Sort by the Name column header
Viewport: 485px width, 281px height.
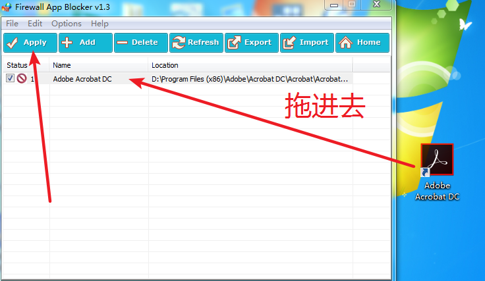[x=98, y=65]
